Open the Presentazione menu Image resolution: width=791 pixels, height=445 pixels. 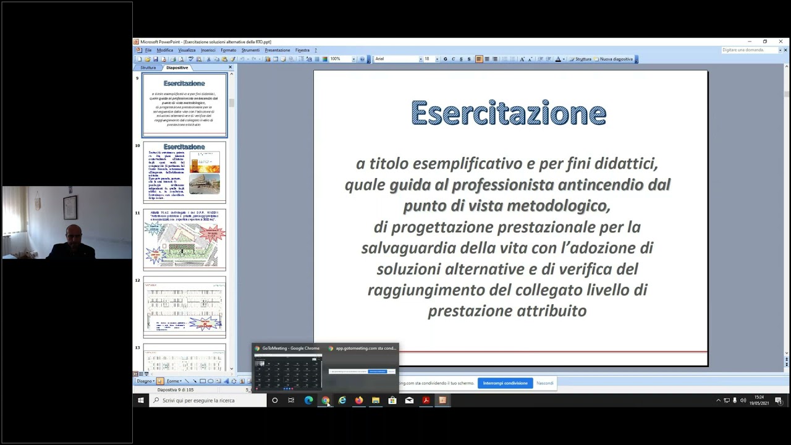277,50
